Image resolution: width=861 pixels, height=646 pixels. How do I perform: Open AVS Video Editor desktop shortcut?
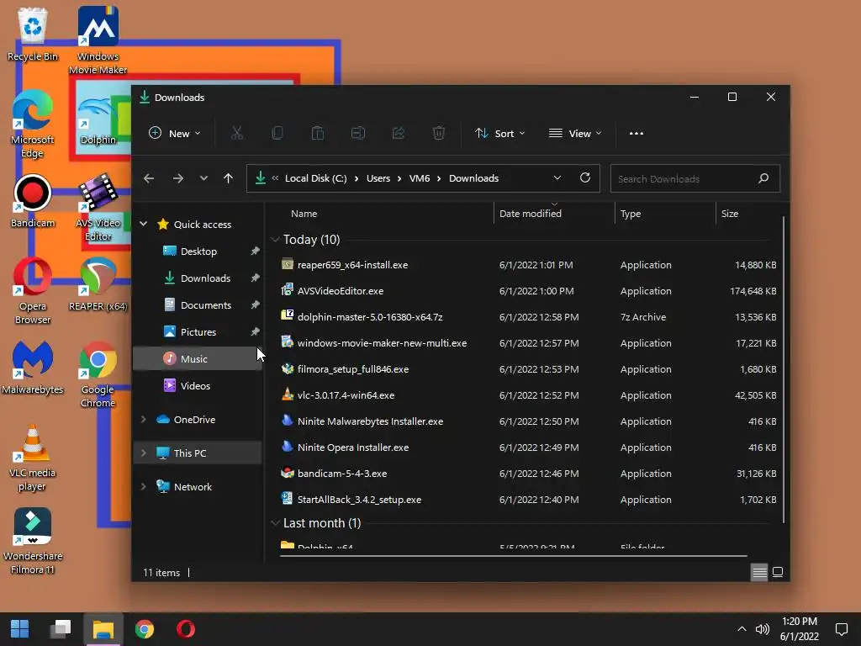coord(98,208)
